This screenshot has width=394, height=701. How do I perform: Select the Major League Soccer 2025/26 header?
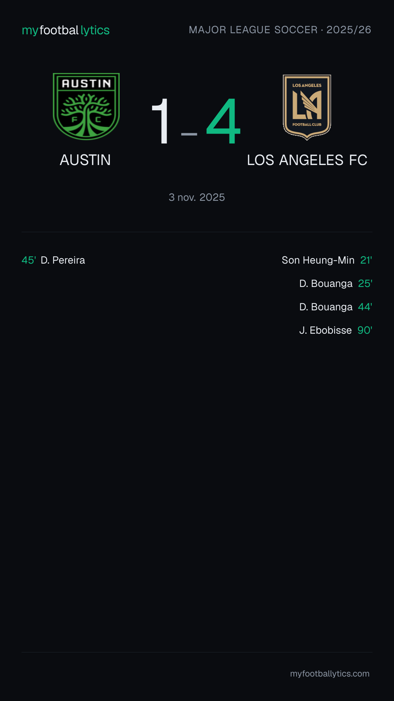pyautogui.click(x=280, y=30)
